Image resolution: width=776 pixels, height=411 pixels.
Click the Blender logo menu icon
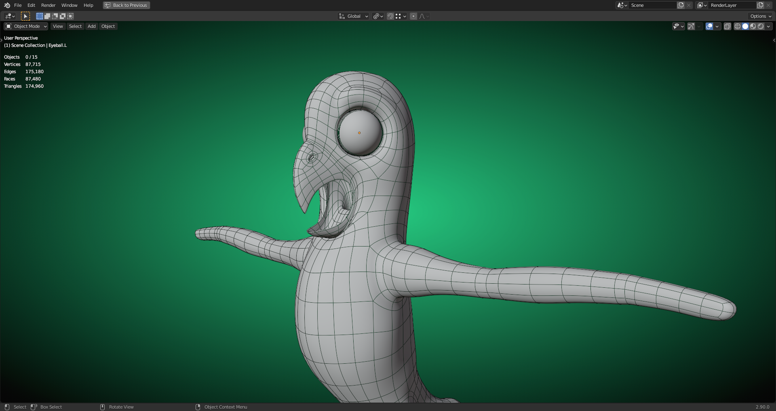(x=7, y=5)
